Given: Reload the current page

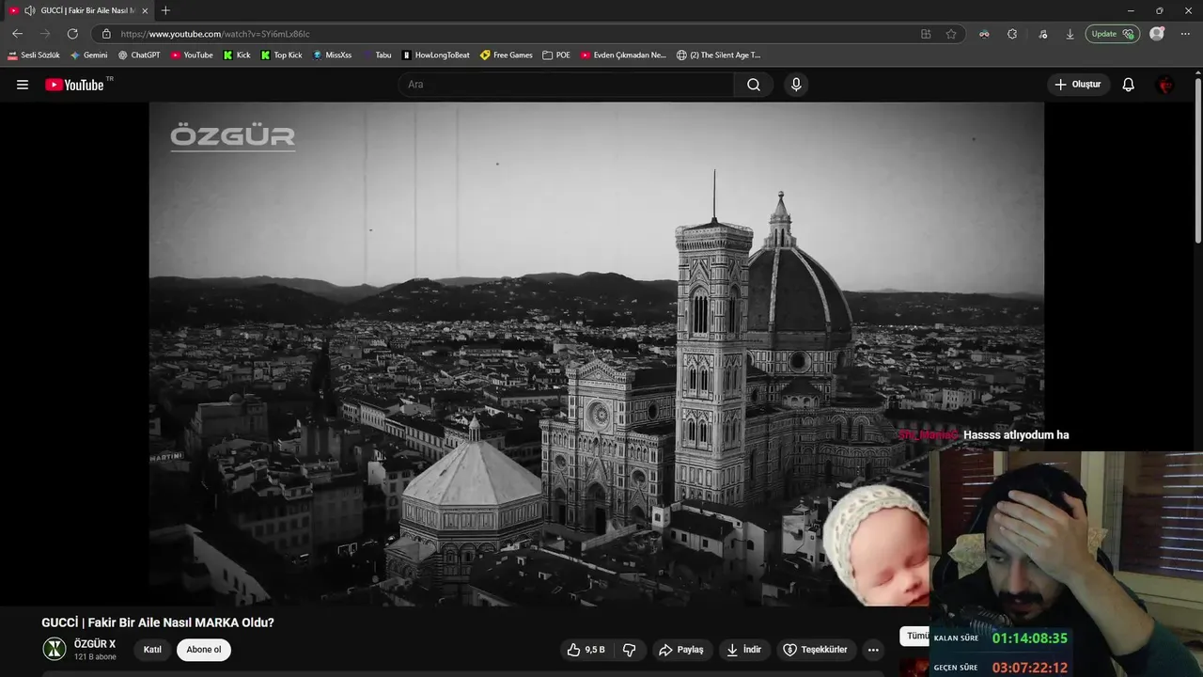Looking at the screenshot, I should coord(72,34).
